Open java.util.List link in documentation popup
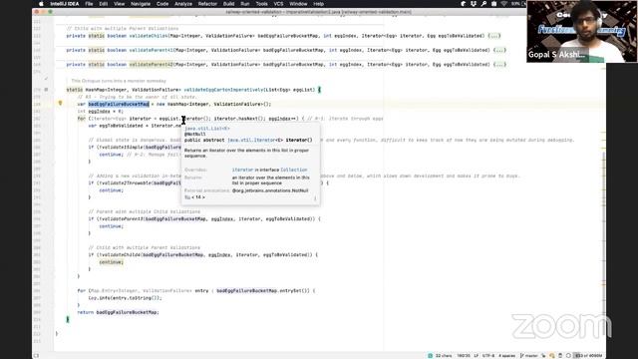This screenshot has height=359, width=638. [207, 129]
